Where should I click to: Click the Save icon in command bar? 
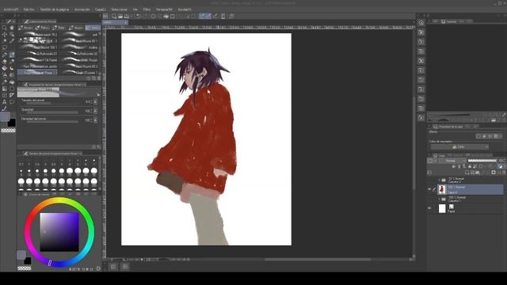tap(127, 16)
